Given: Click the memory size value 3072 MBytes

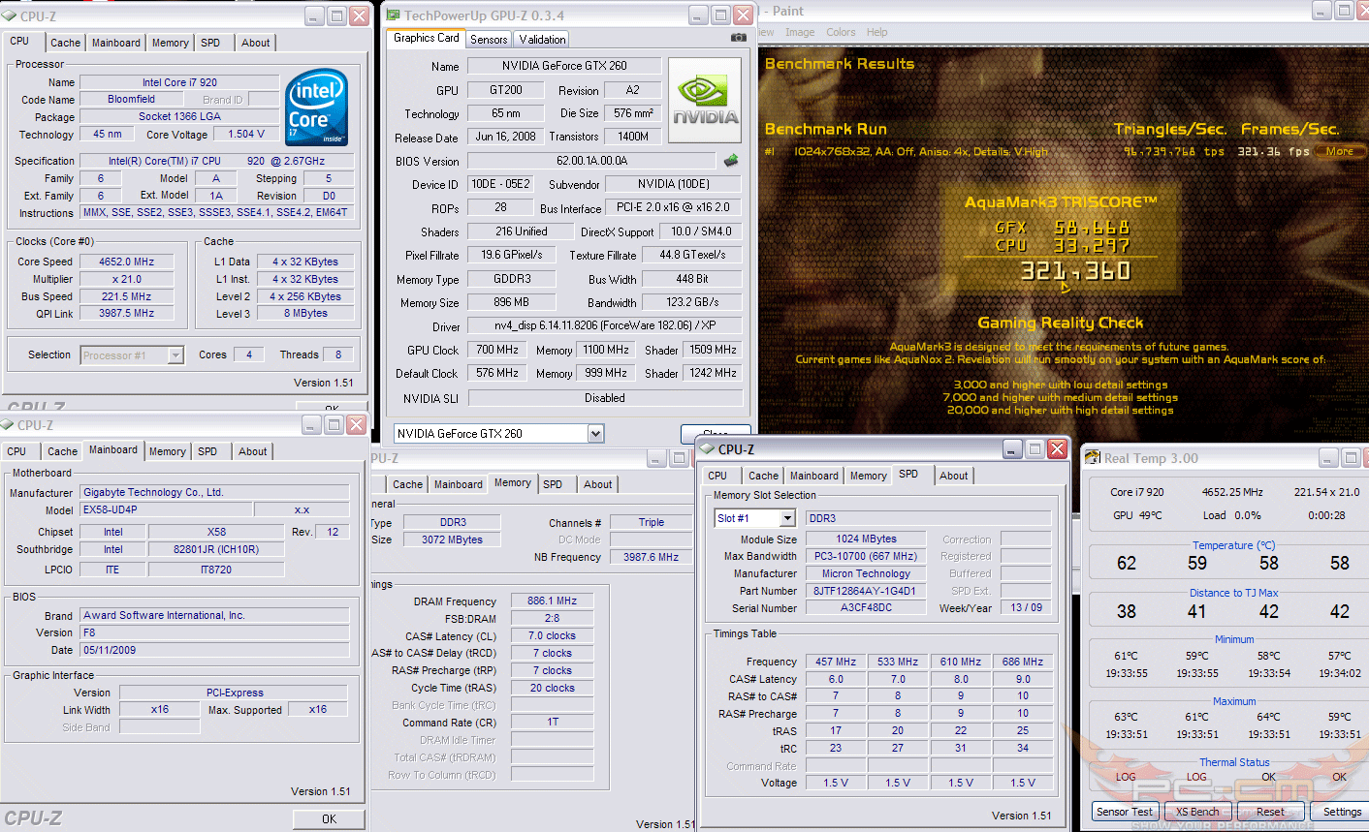Looking at the screenshot, I should tap(452, 539).
